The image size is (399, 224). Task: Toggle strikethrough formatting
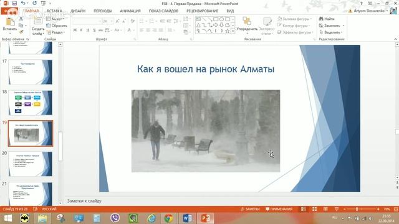(100, 30)
